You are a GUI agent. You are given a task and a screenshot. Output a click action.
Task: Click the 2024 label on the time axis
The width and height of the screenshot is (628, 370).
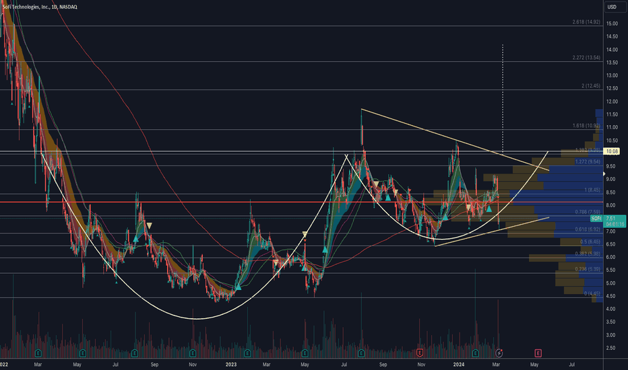(x=459, y=365)
